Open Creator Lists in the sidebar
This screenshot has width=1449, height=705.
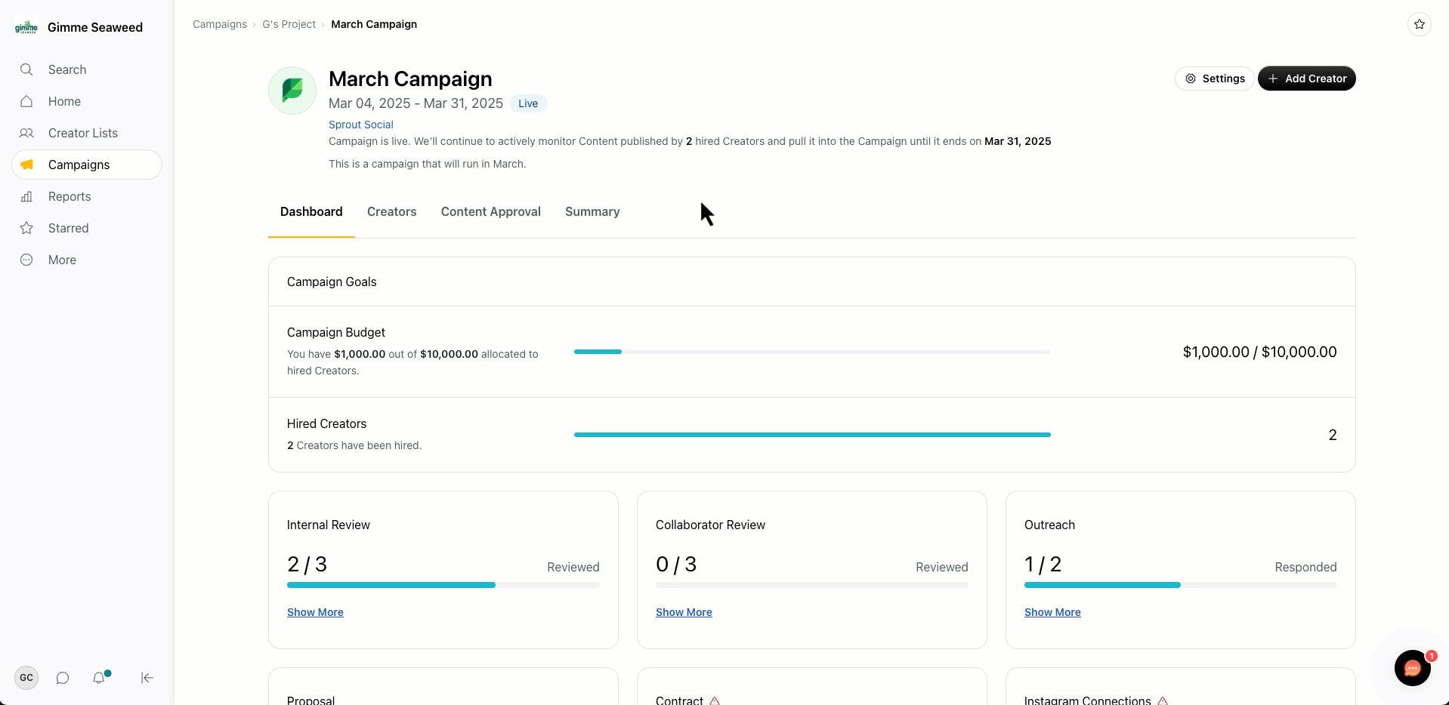(87, 133)
